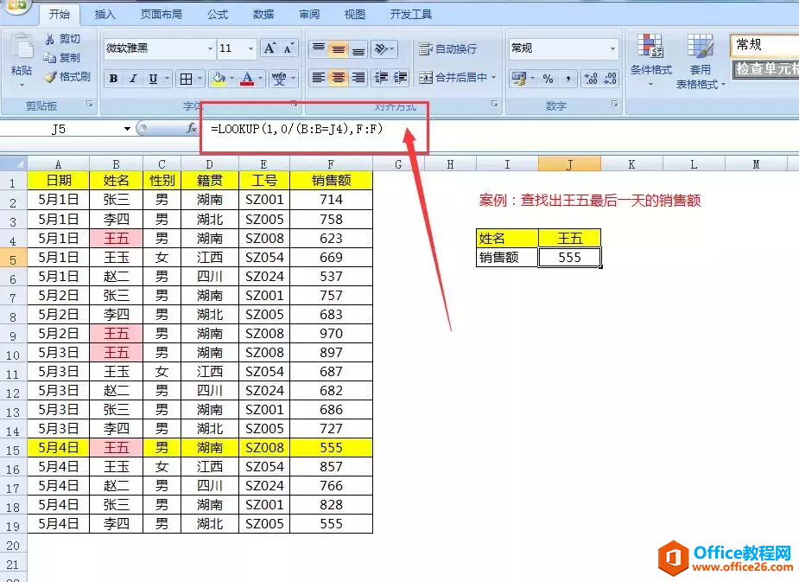
Task: Switch to the Insert (插入) tab
Action: pyautogui.click(x=105, y=15)
